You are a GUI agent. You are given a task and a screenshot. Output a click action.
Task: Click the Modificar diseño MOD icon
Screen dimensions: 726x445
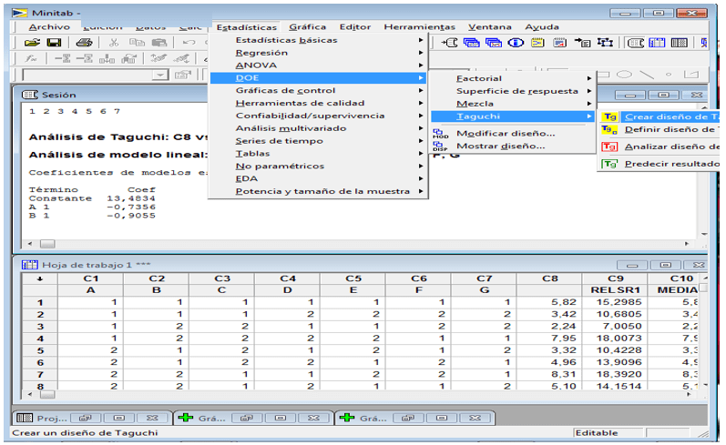pos(440,134)
